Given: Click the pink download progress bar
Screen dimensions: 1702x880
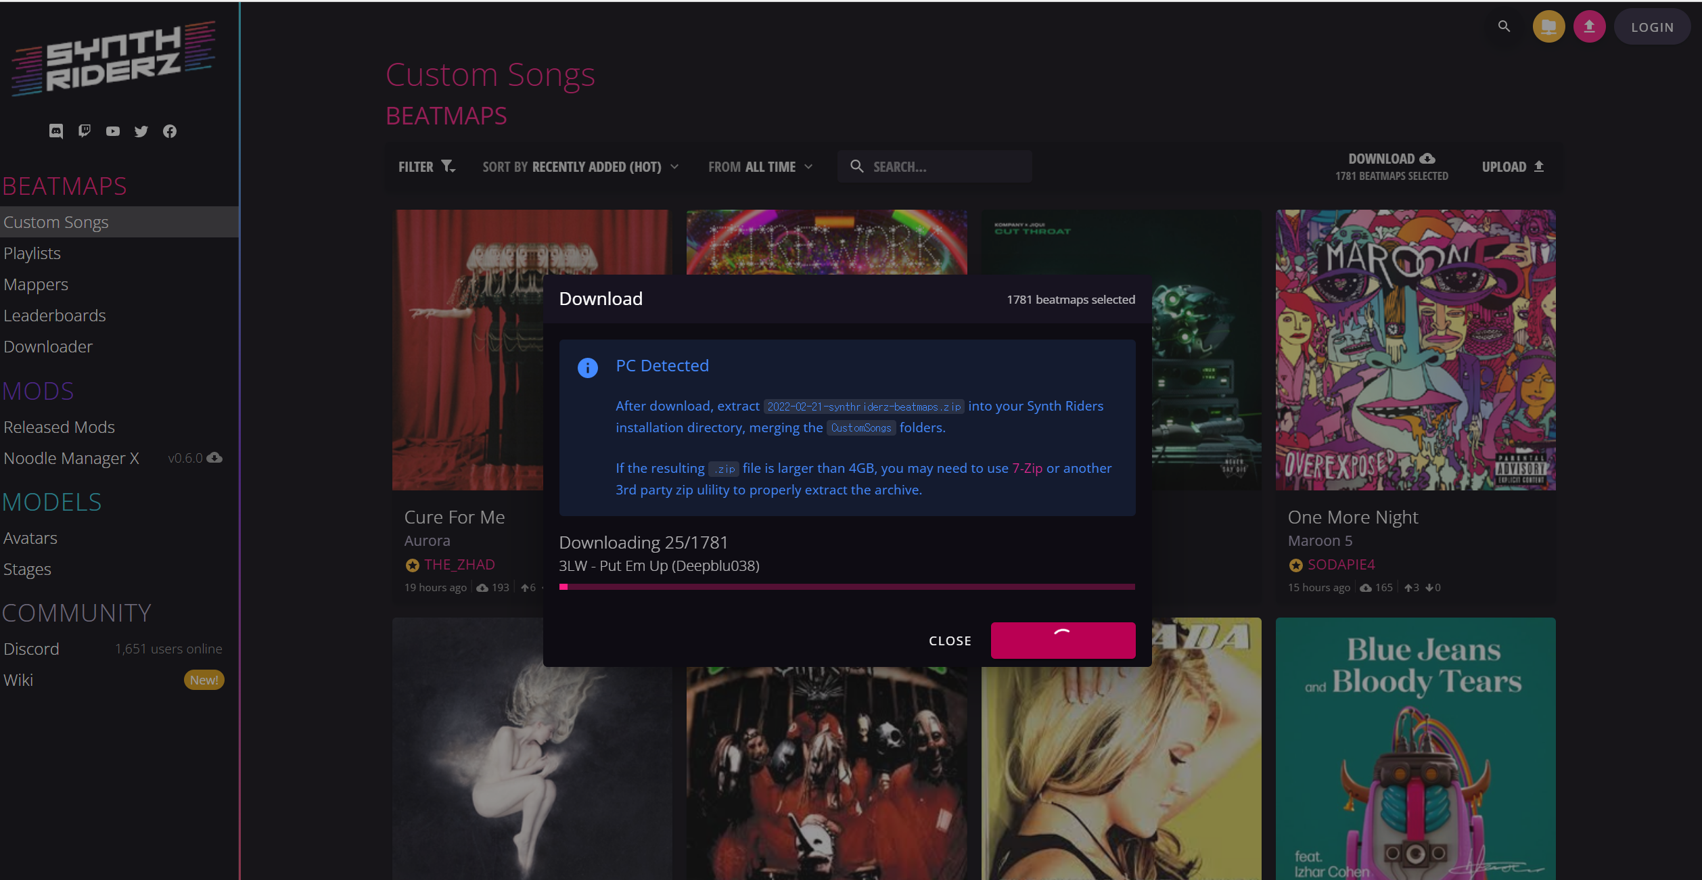Looking at the screenshot, I should point(847,586).
